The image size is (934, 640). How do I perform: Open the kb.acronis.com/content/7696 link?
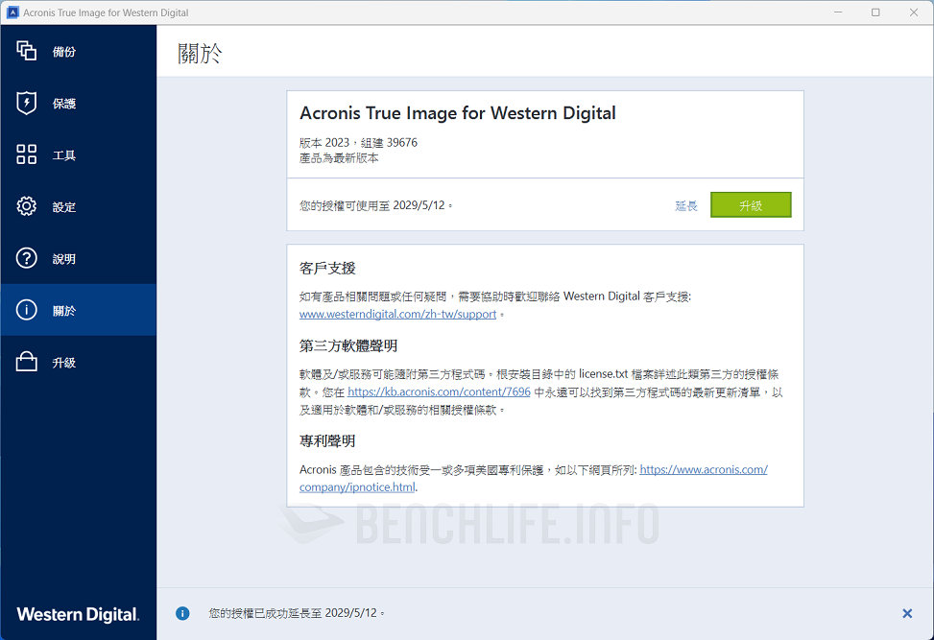point(439,391)
